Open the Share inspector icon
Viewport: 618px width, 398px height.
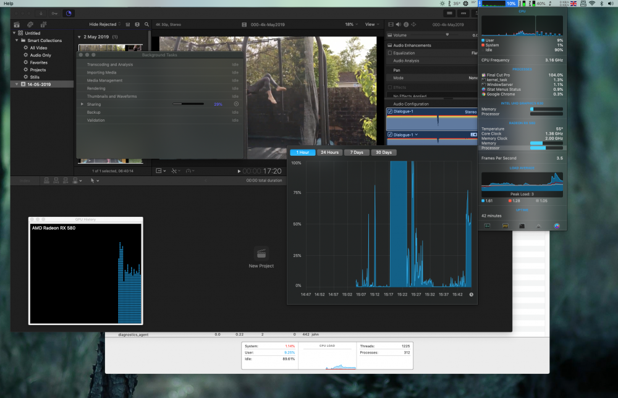pyautogui.click(x=413, y=25)
